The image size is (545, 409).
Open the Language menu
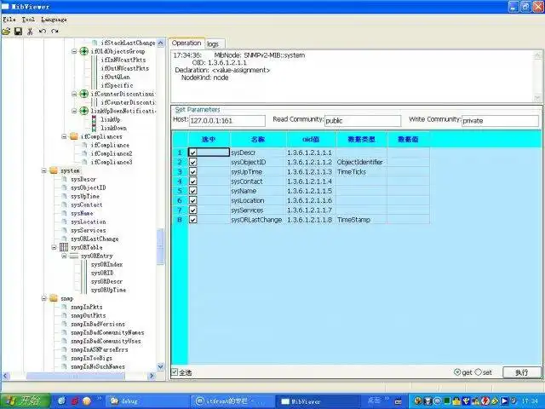54,20
